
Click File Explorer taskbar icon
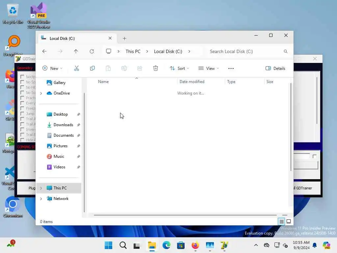(x=152, y=245)
